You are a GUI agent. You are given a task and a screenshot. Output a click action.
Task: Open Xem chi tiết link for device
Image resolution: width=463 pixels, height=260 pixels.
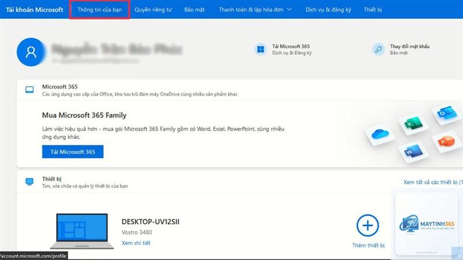pyautogui.click(x=136, y=243)
